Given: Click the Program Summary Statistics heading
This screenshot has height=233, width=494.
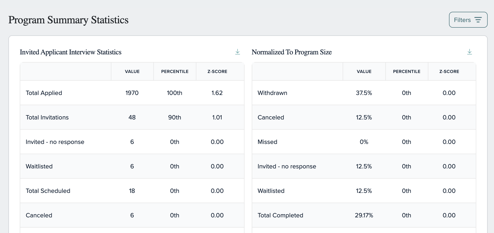Looking at the screenshot, I should coord(68,20).
